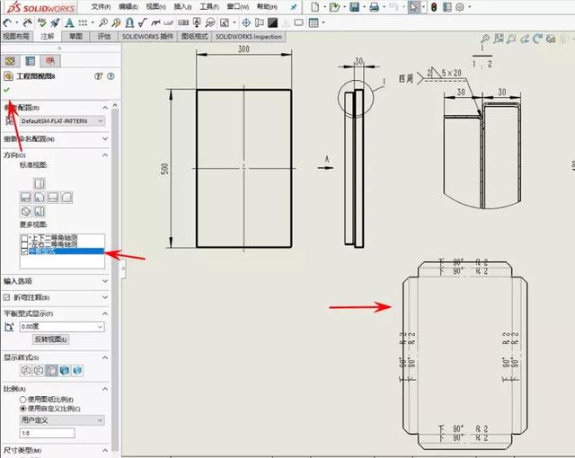Check the 左右二等角轴测 view checkbox

pos(24,244)
